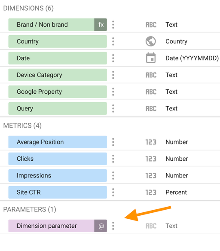Change the Impressions Number type dropdown
The height and width of the screenshot is (251, 220).
[177, 176]
